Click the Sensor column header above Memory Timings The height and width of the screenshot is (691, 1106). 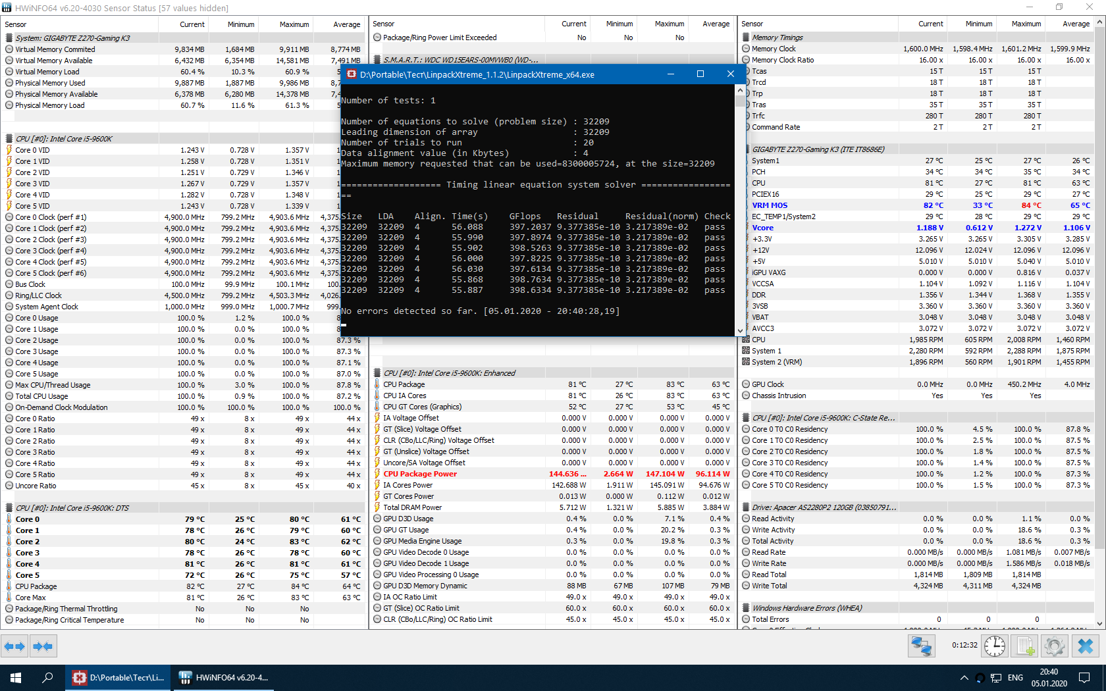point(818,24)
